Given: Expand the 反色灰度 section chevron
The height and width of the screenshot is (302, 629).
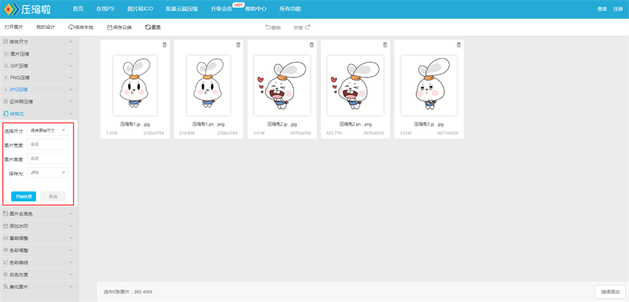Looking at the screenshot, I should click(x=71, y=275).
